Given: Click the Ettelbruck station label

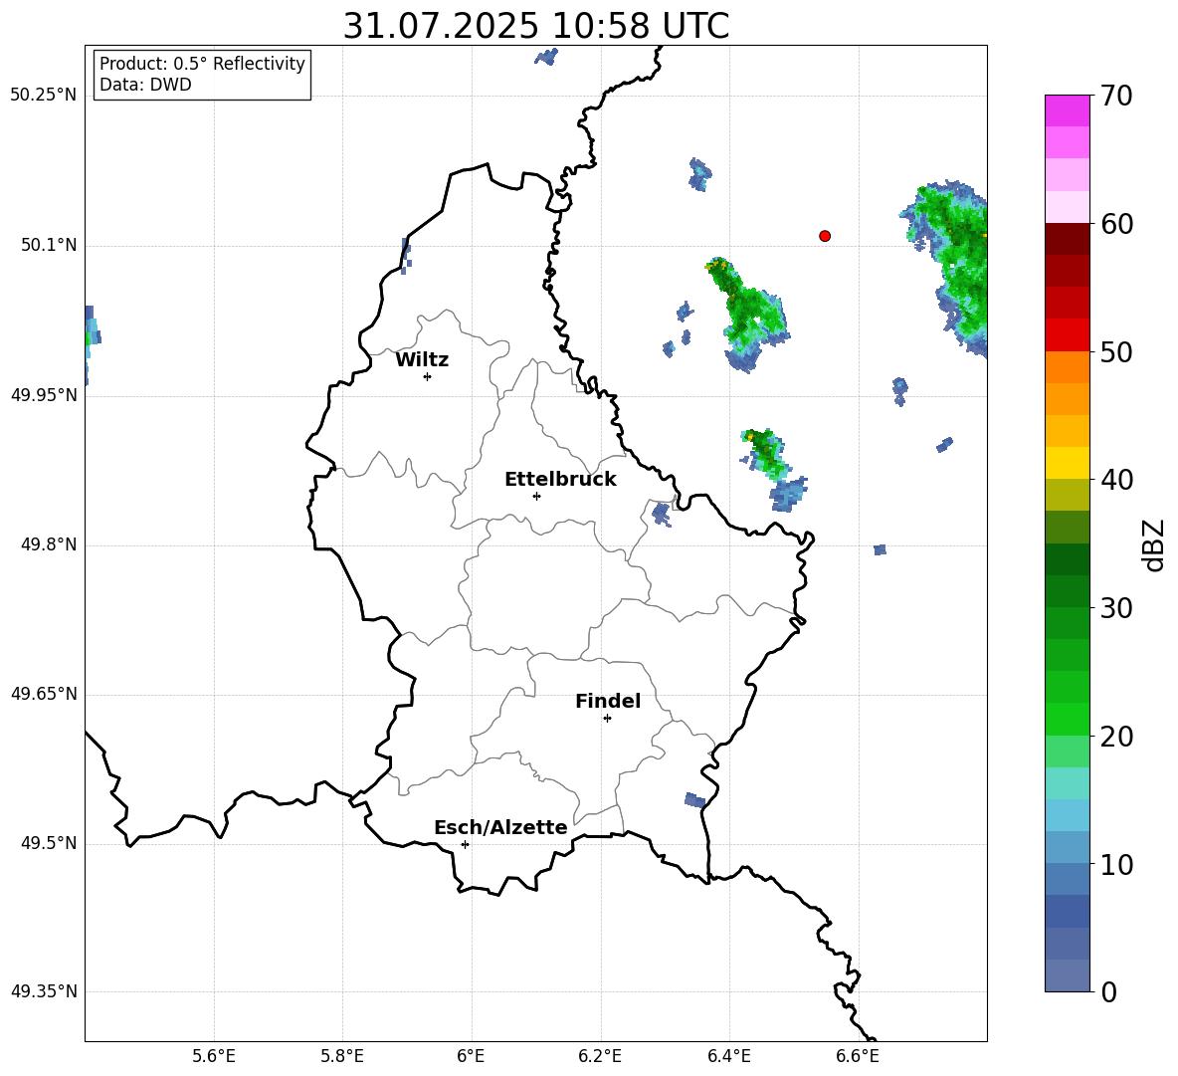Looking at the screenshot, I should (x=560, y=480).
